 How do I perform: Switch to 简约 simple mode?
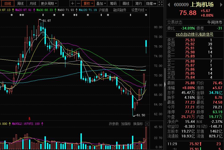pos(138,3)
